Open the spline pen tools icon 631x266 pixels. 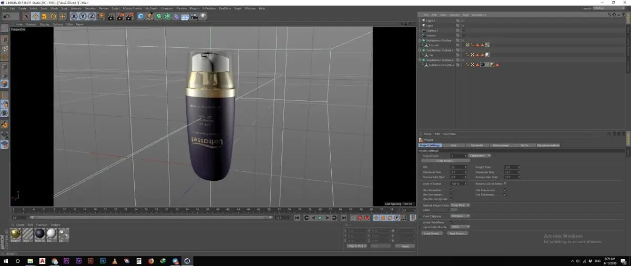pyautogui.click(x=150, y=16)
